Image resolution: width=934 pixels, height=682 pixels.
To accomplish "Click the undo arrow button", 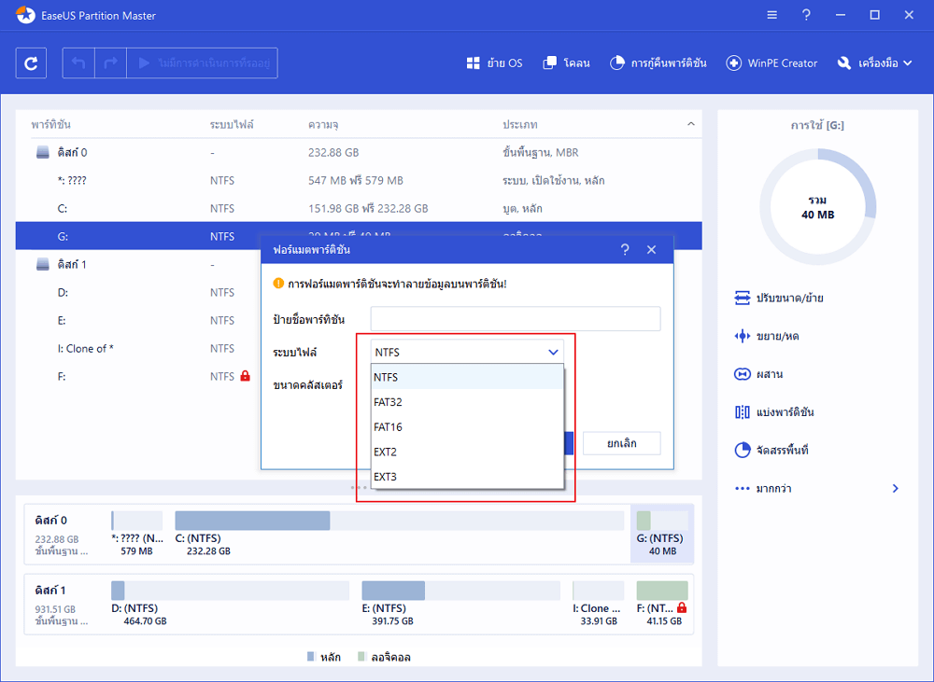I will click(78, 63).
